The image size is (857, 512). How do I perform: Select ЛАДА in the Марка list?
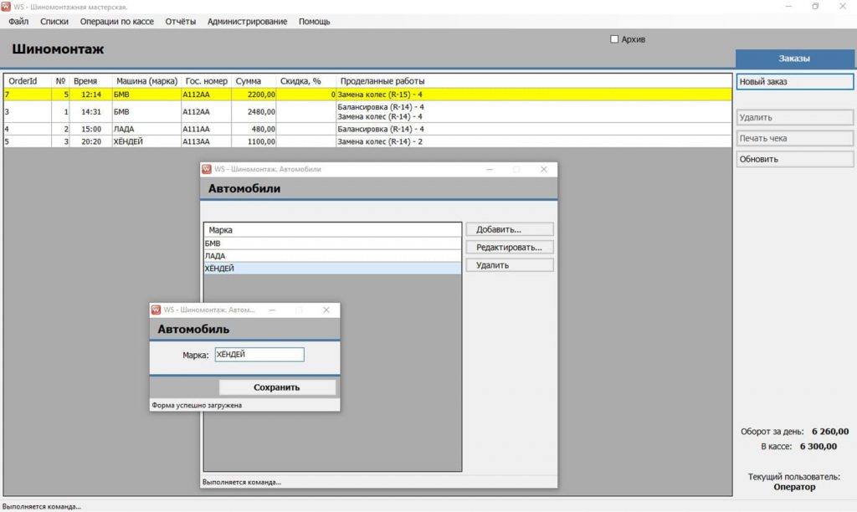coord(332,256)
